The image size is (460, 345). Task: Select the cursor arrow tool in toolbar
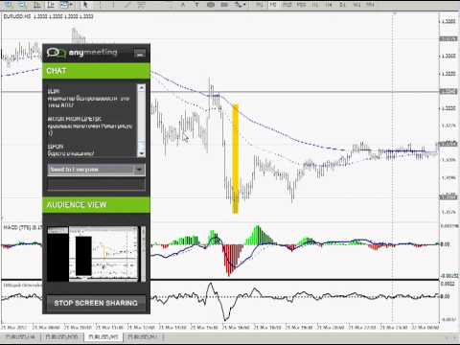(x=85, y=5)
